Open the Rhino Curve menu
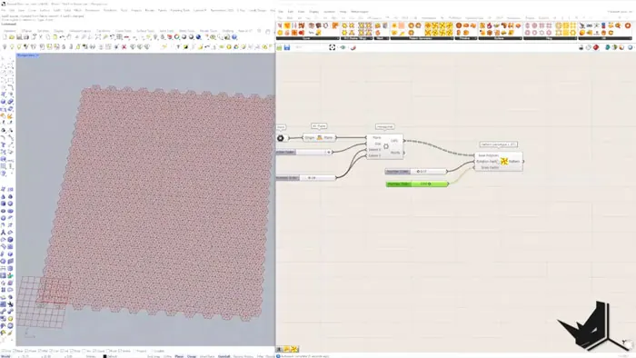The height and width of the screenshot is (358, 636). [x=33, y=10]
